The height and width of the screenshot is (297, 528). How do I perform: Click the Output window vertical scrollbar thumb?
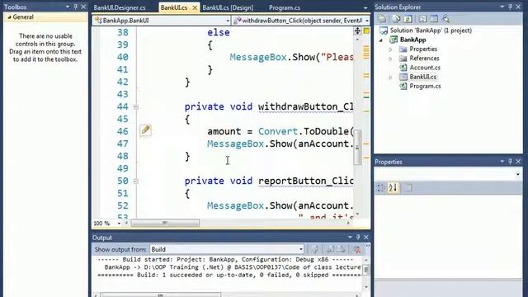(x=366, y=270)
